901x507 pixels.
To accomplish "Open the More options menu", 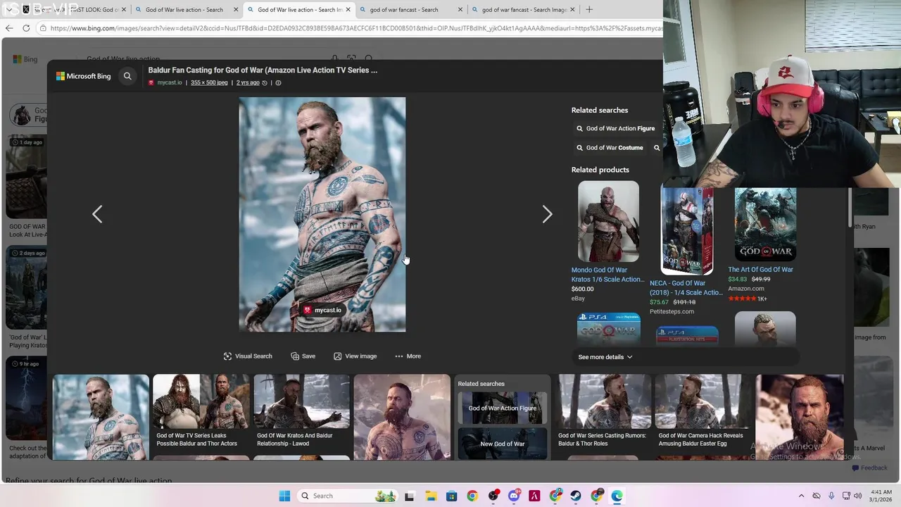I will coord(408,356).
